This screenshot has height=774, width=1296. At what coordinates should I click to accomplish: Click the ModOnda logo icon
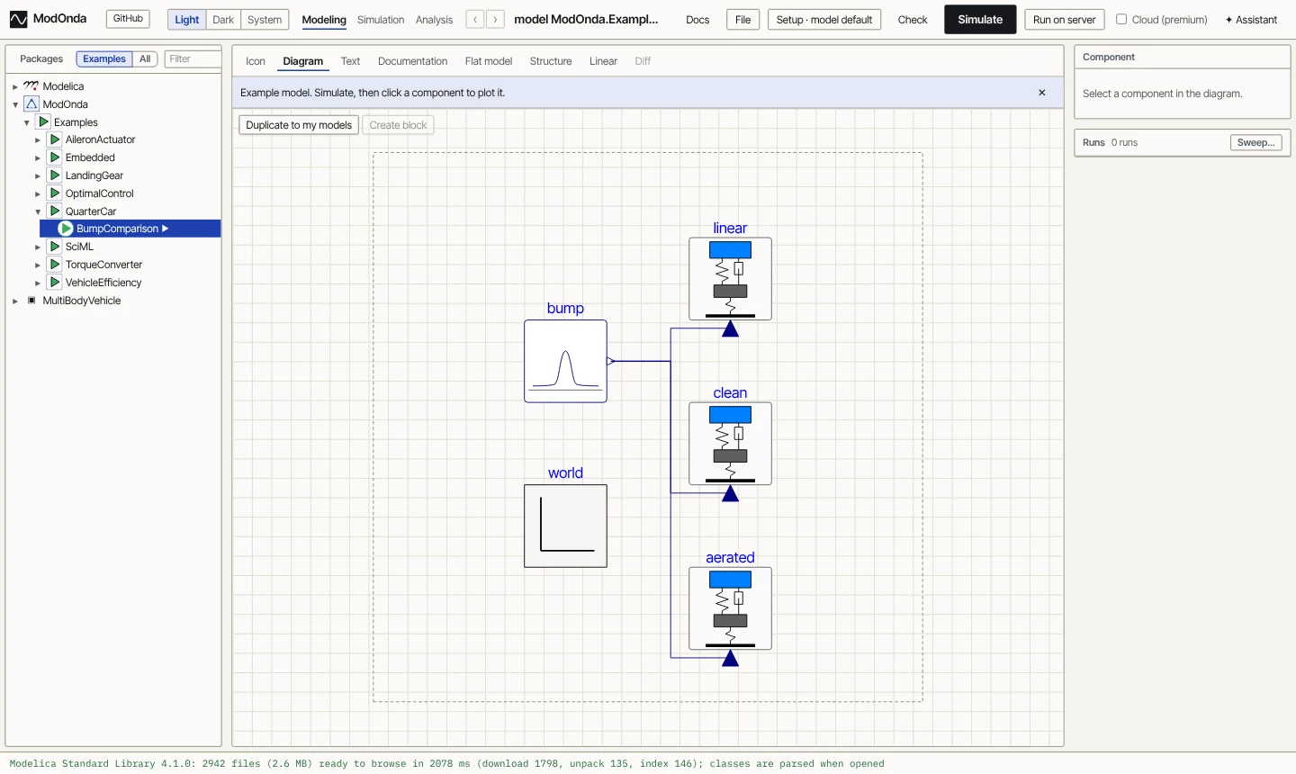tap(18, 19)
